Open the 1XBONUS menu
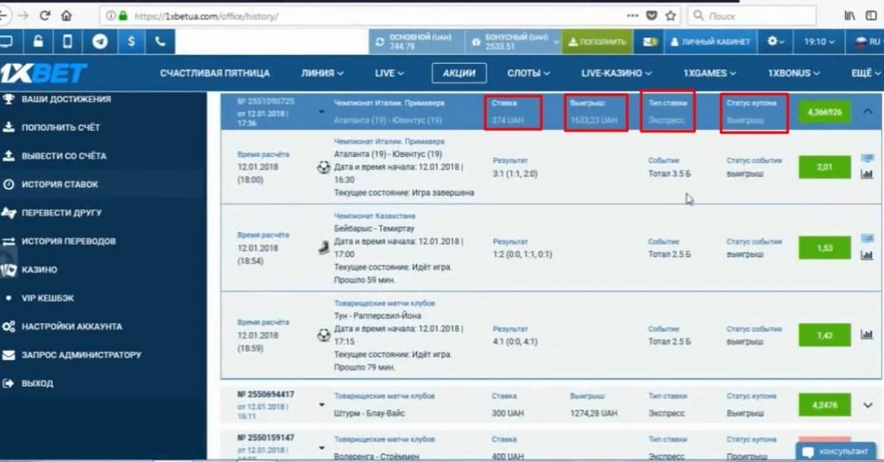This screenshot has width=884, height=462. [x=793, y=73]
